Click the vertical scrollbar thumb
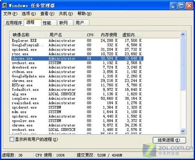This screenshot has height=160, width=195. tap(183, 64)
